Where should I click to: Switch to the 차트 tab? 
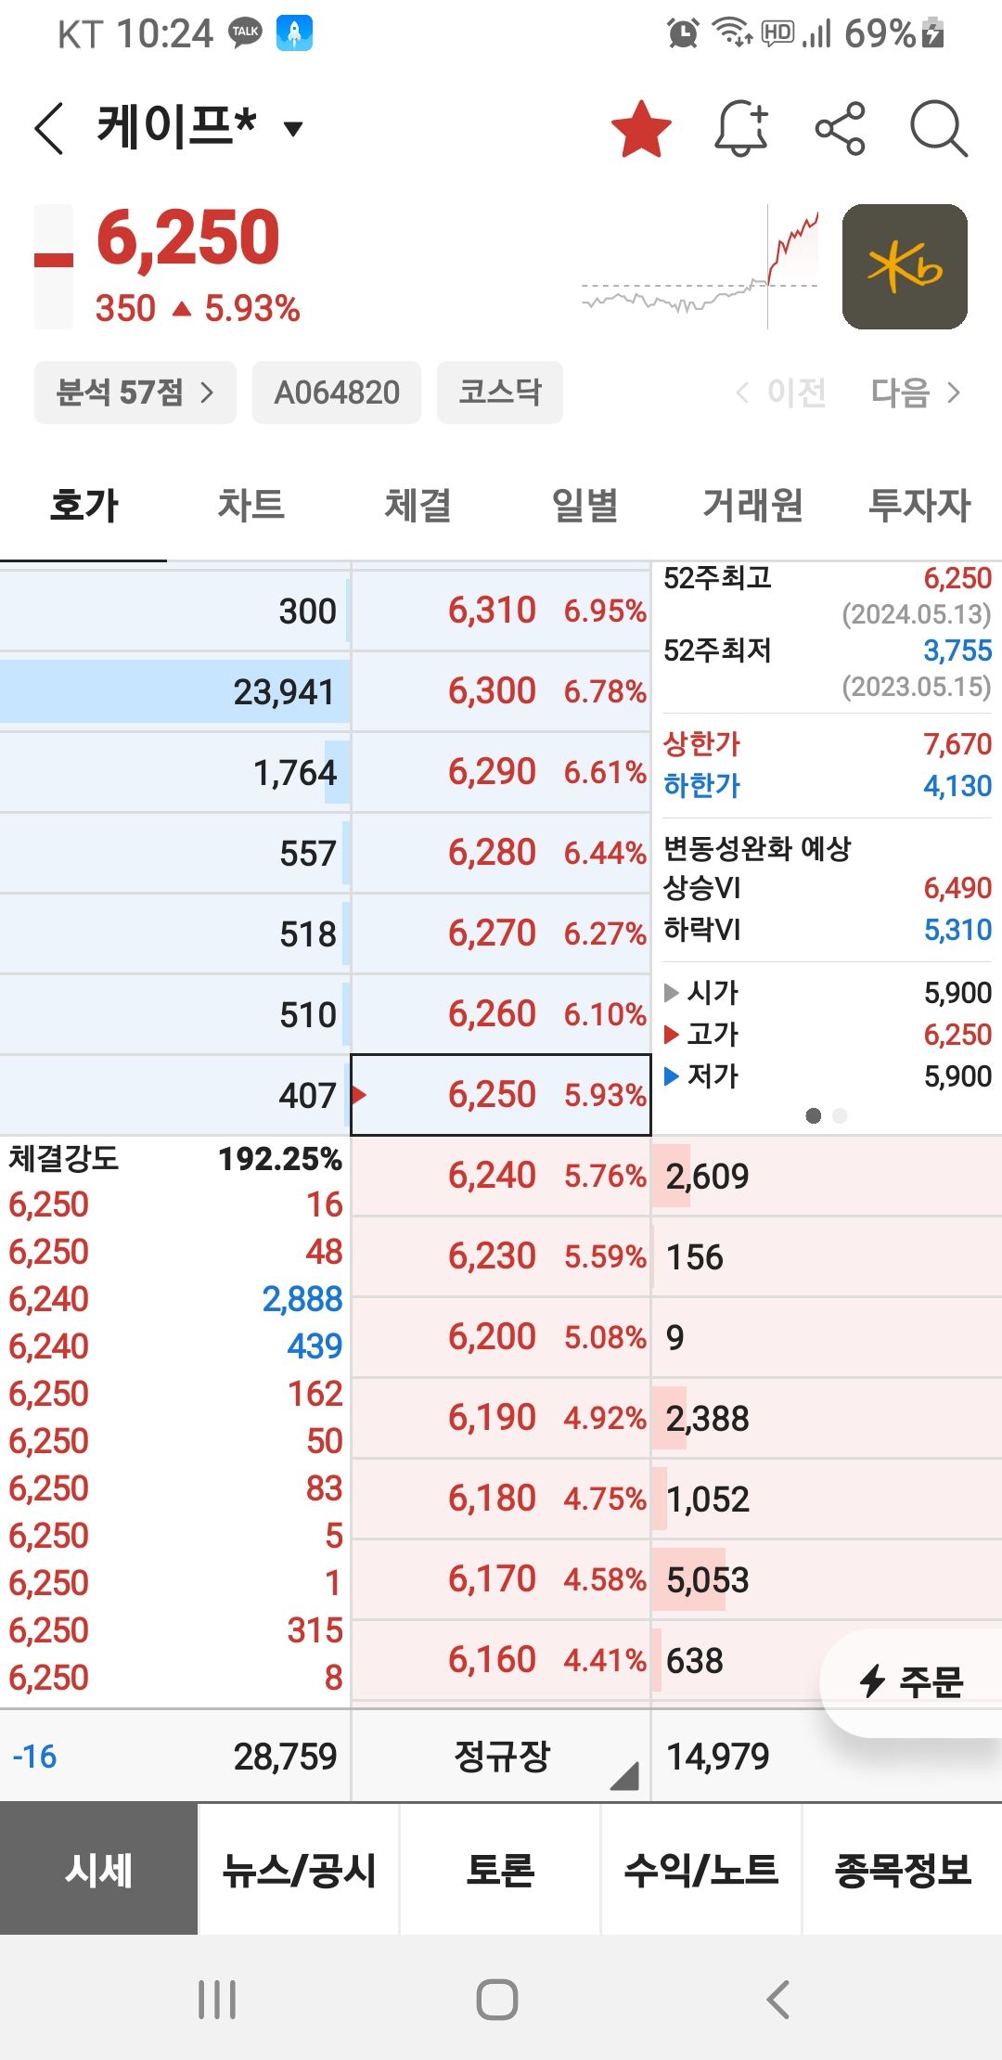point(250,506)
